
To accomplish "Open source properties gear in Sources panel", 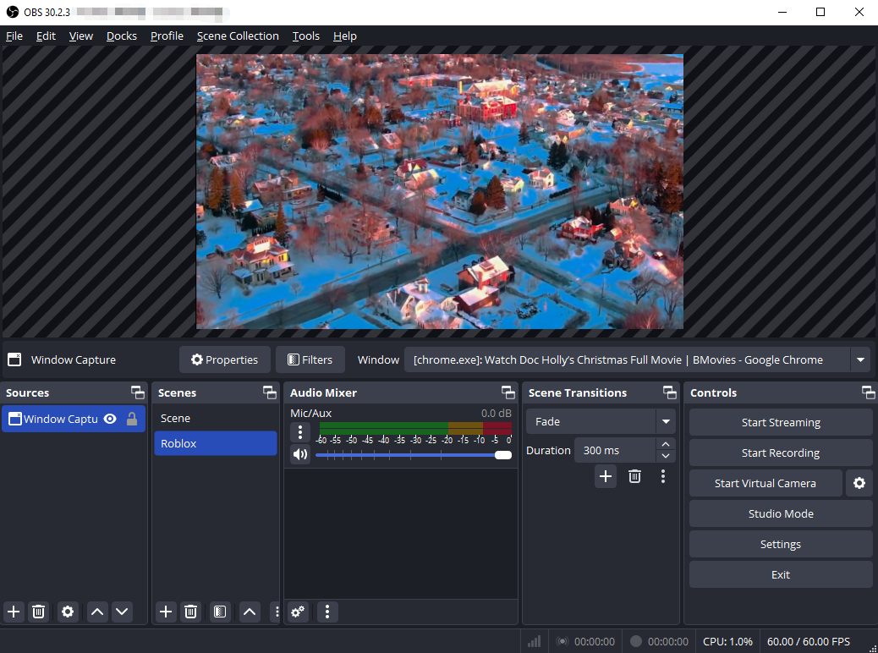I will pos(68,612).
